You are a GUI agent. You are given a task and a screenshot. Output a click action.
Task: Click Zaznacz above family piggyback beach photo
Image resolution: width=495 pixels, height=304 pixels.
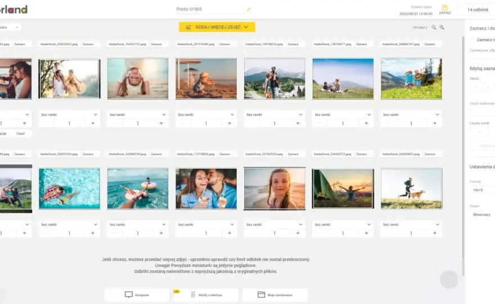point(88,44)
